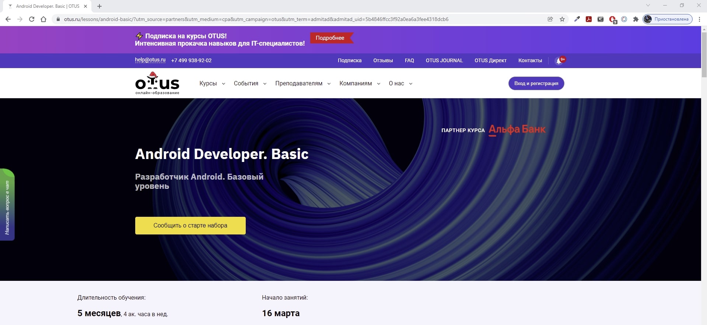Expand the О нас dropdown menu
Viewport: 707px width, 325px height.
tap(400, 84)
